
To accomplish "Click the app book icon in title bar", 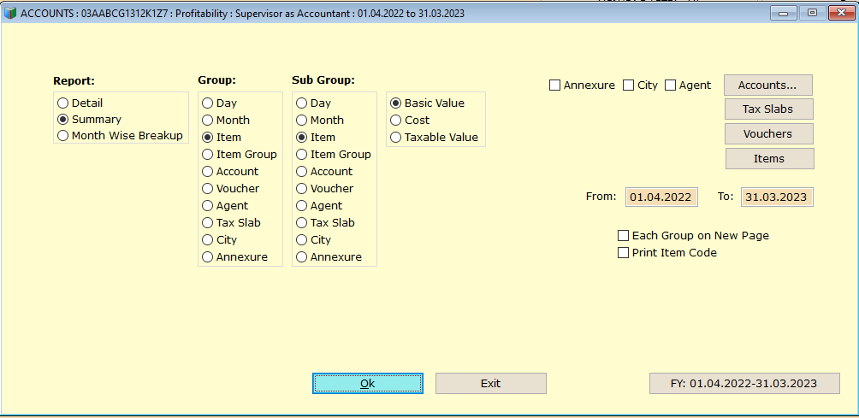I will coord(10,14).
